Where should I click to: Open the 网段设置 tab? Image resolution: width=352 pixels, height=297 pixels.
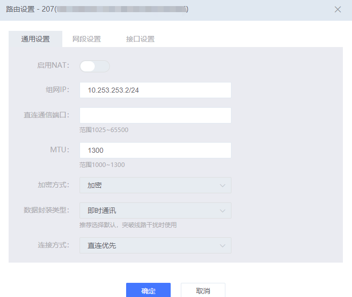tap(87, 39)
